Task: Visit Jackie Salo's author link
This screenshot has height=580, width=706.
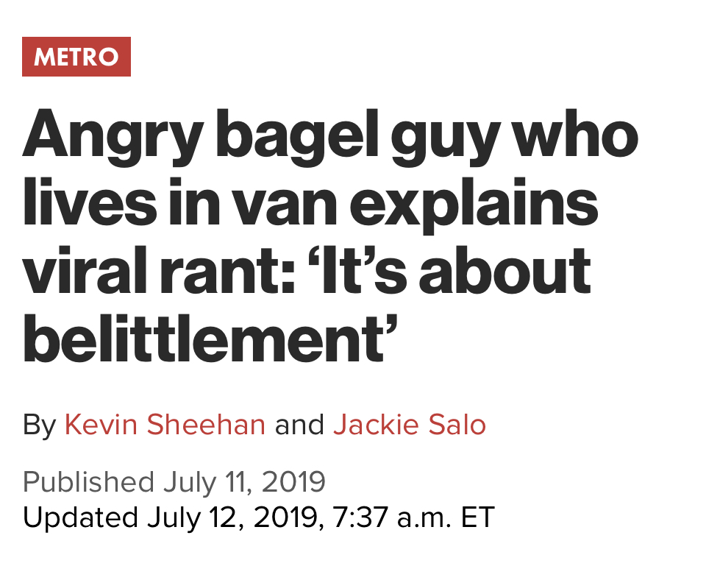Action: [x=410, y=425]
